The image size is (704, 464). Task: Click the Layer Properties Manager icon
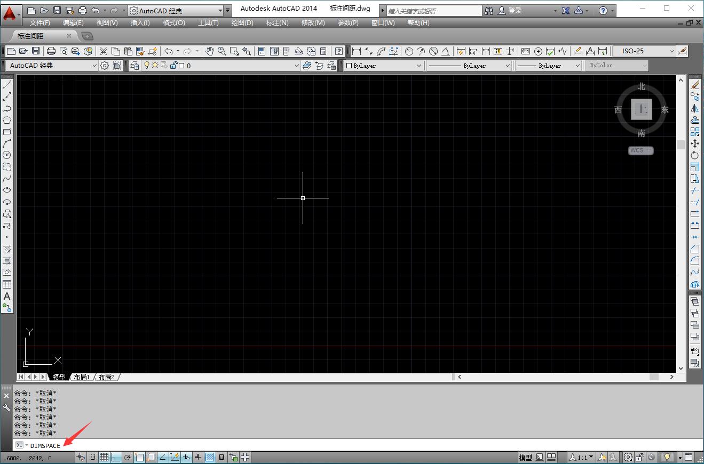click(x=135, y=65)
